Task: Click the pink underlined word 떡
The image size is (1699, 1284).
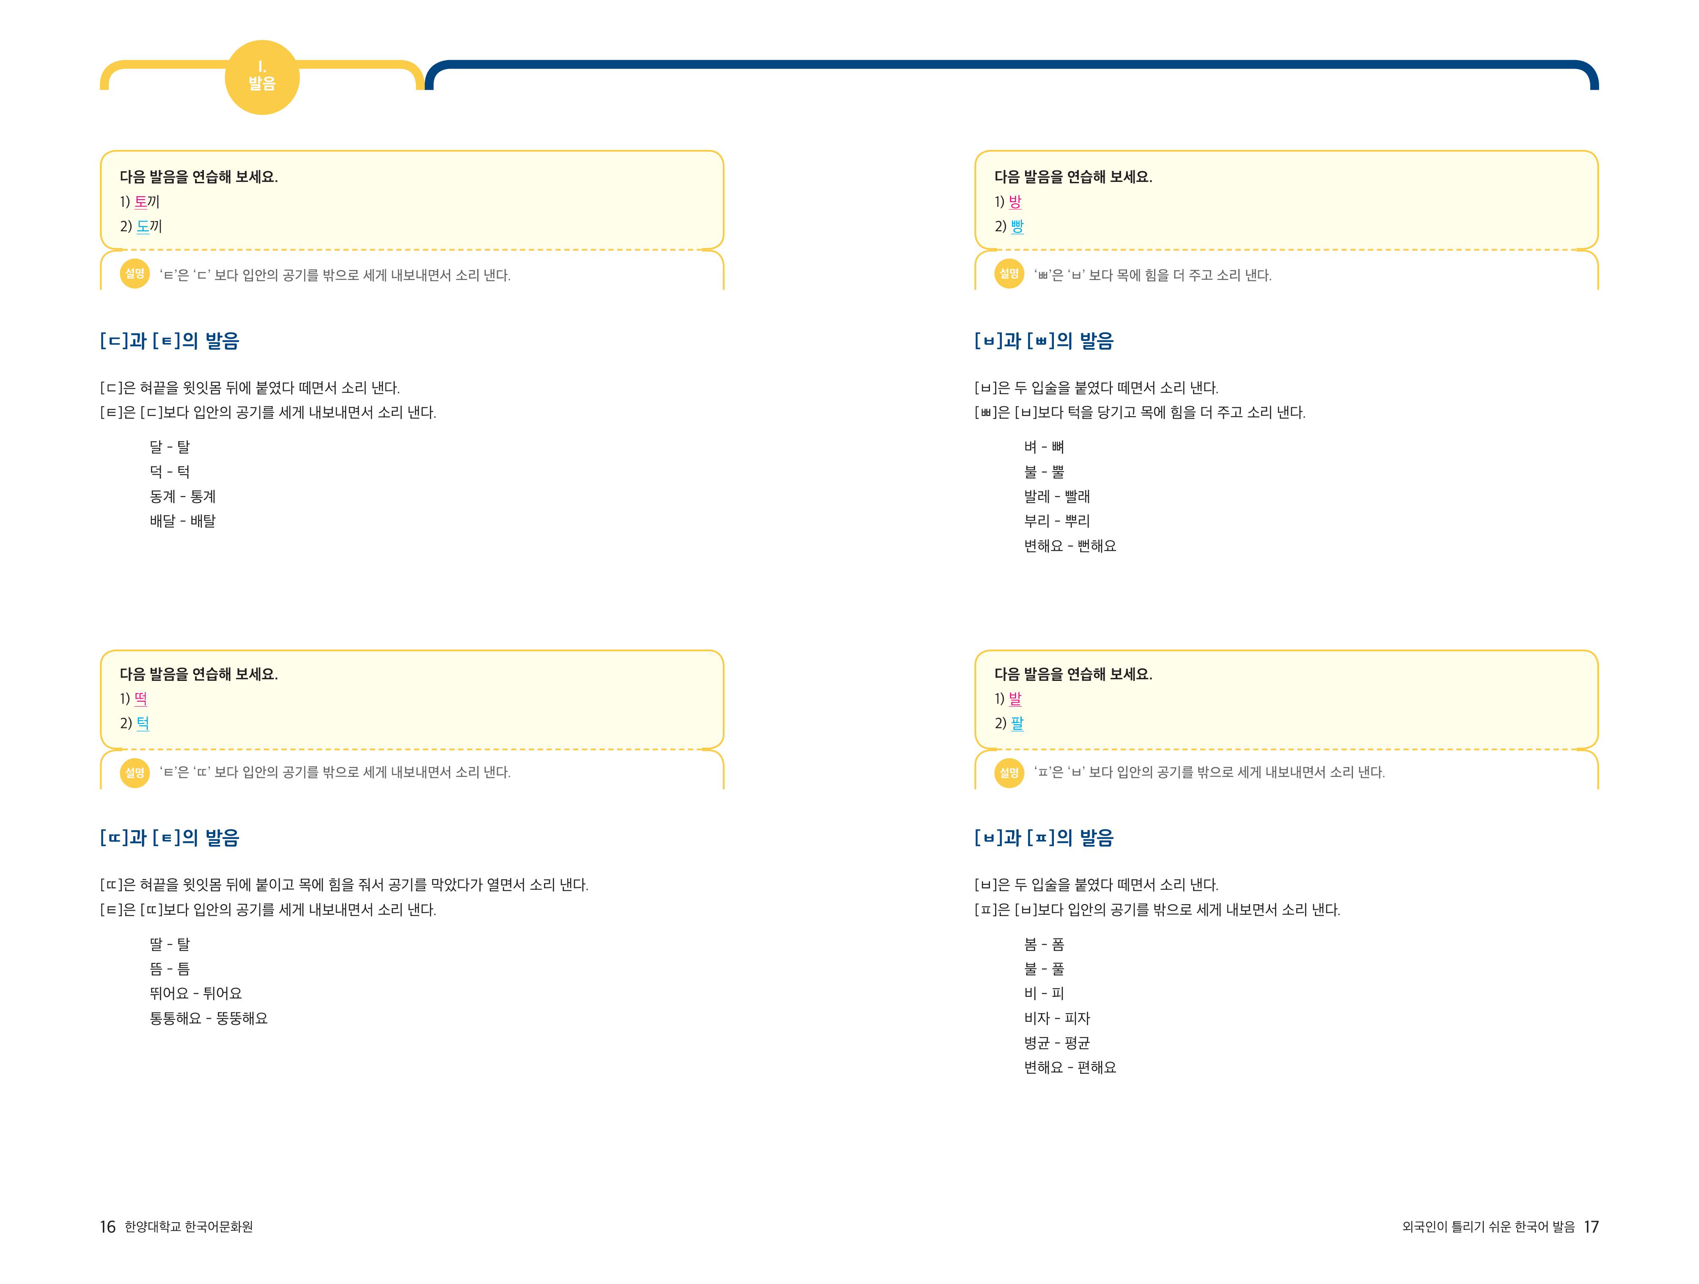Action: point(140,699)
